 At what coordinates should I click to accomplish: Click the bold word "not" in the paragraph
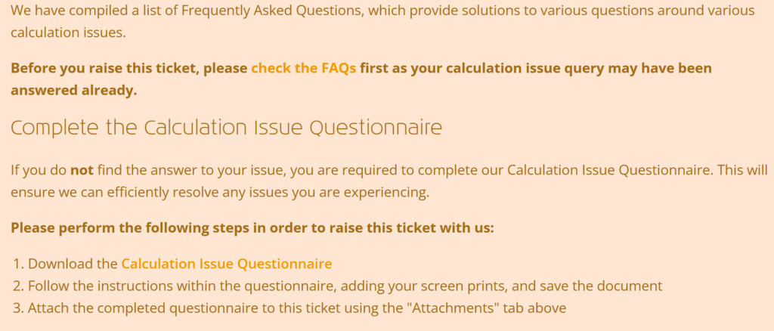(x=82, y=171)
